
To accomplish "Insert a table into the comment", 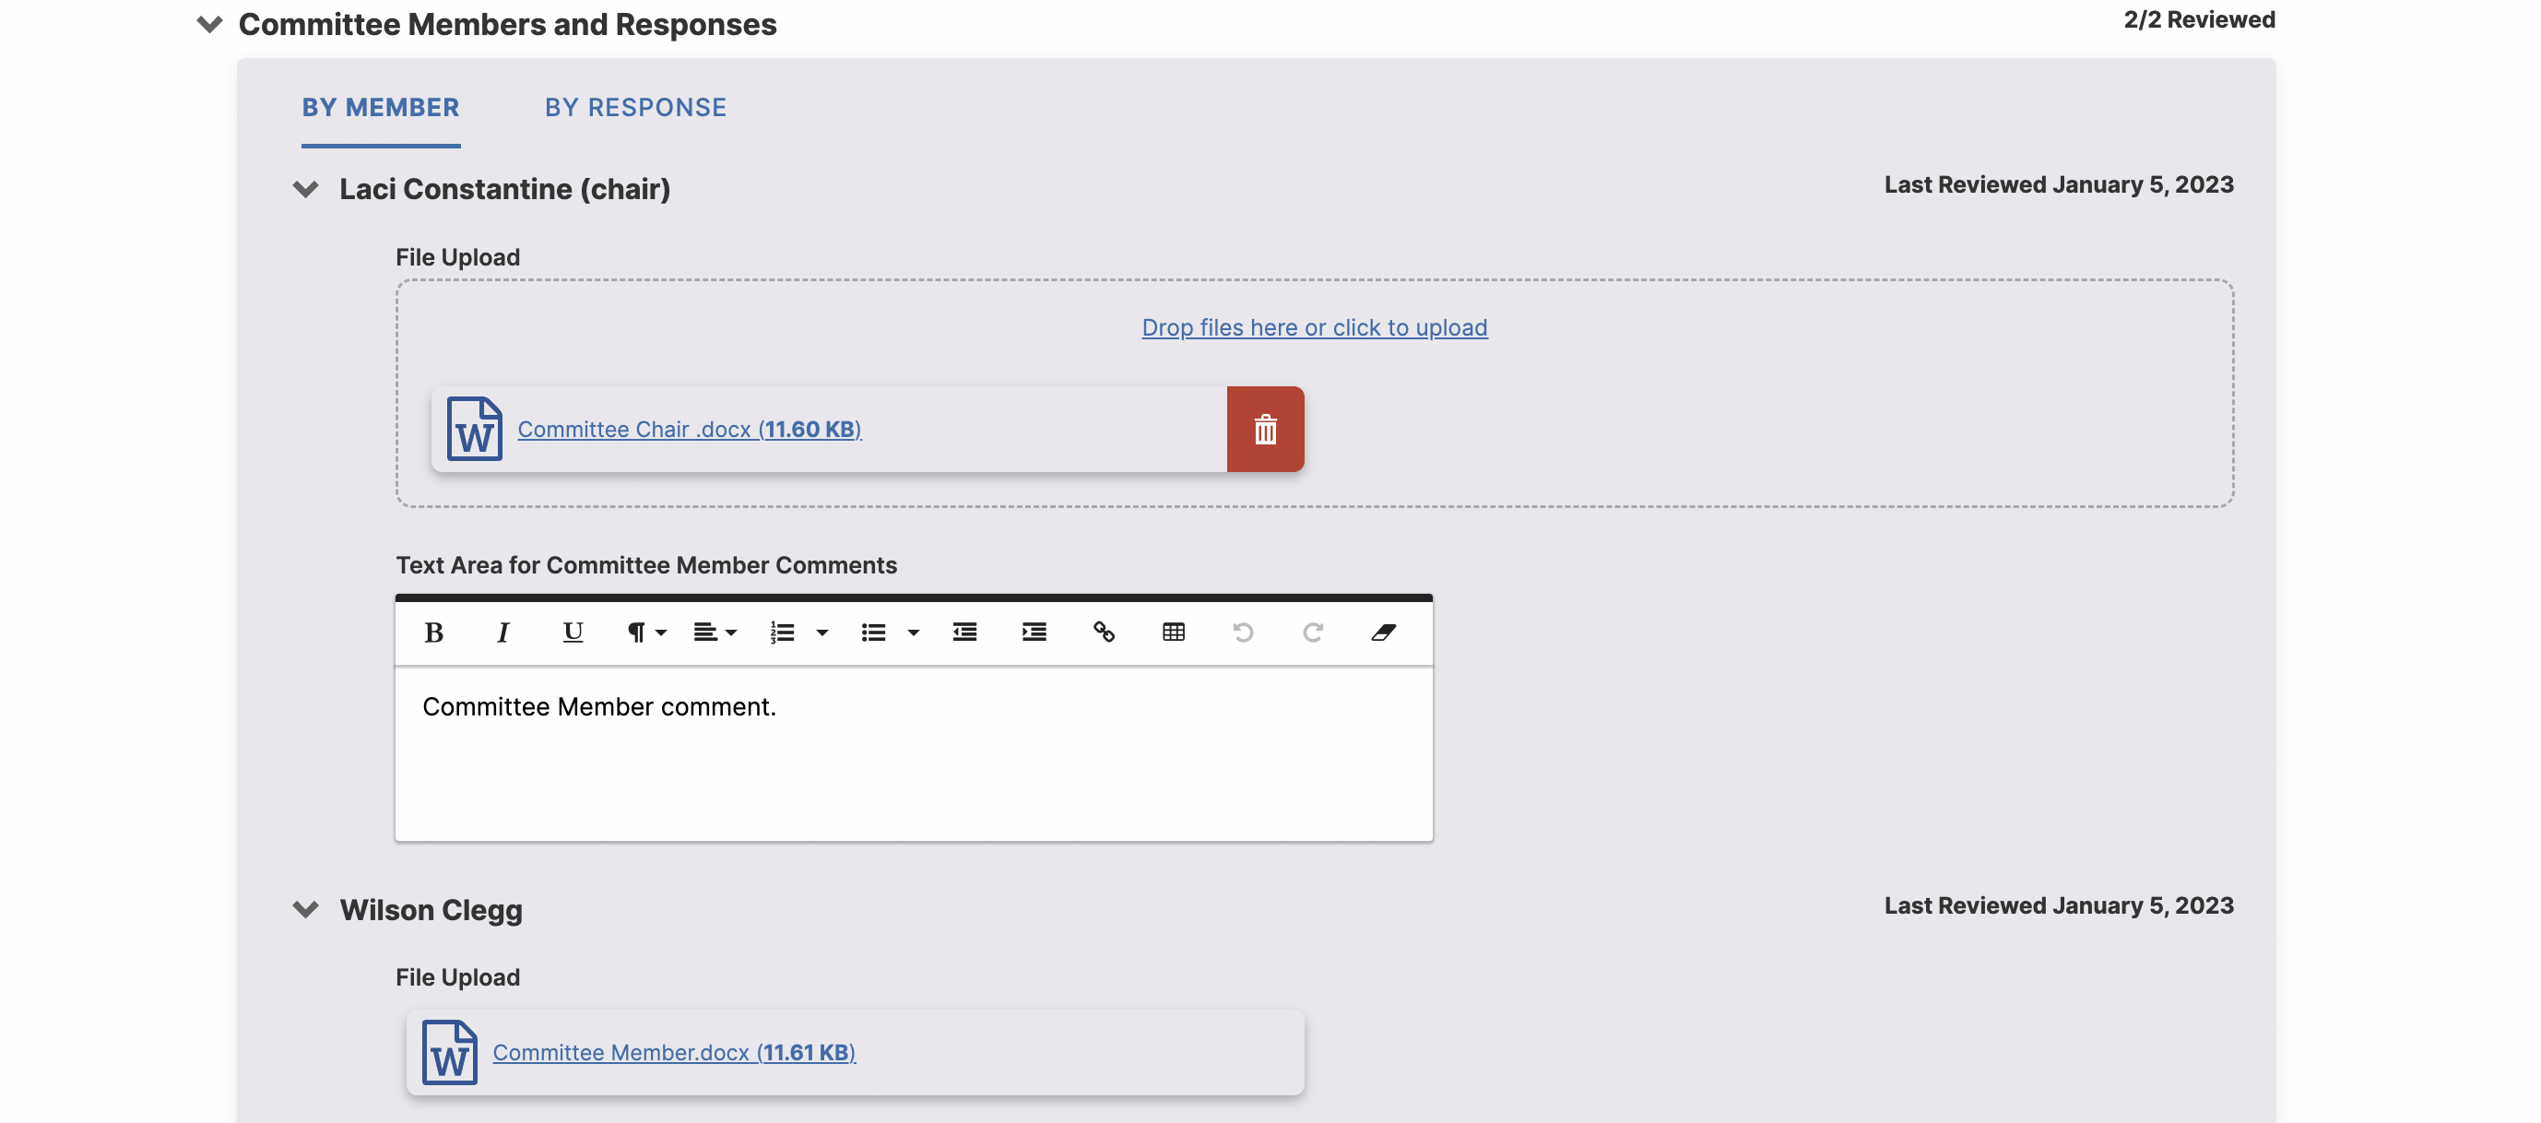I will 1173,632.
